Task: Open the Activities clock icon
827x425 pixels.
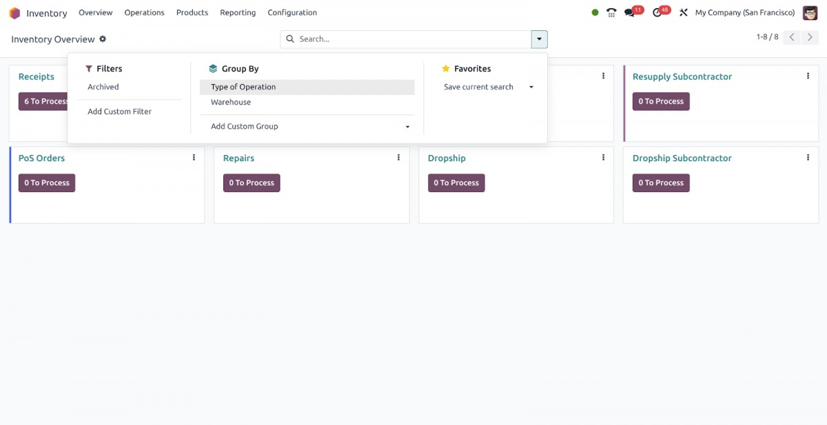Action: pos(657,12)
